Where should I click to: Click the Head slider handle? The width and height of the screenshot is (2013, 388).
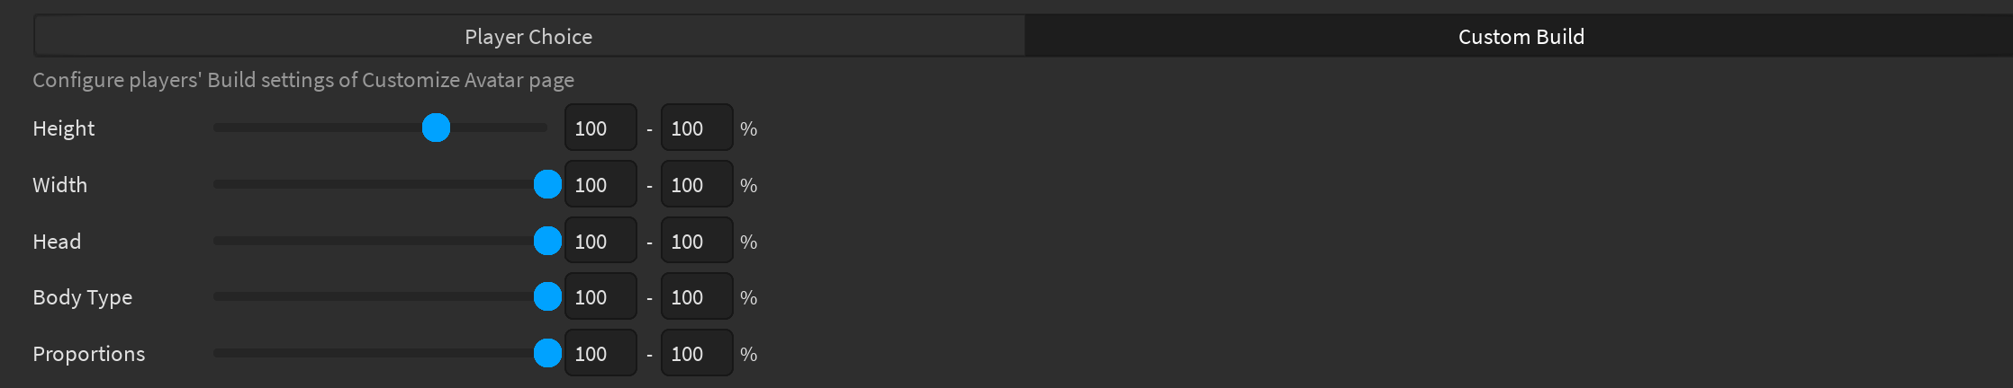point(547,241)
